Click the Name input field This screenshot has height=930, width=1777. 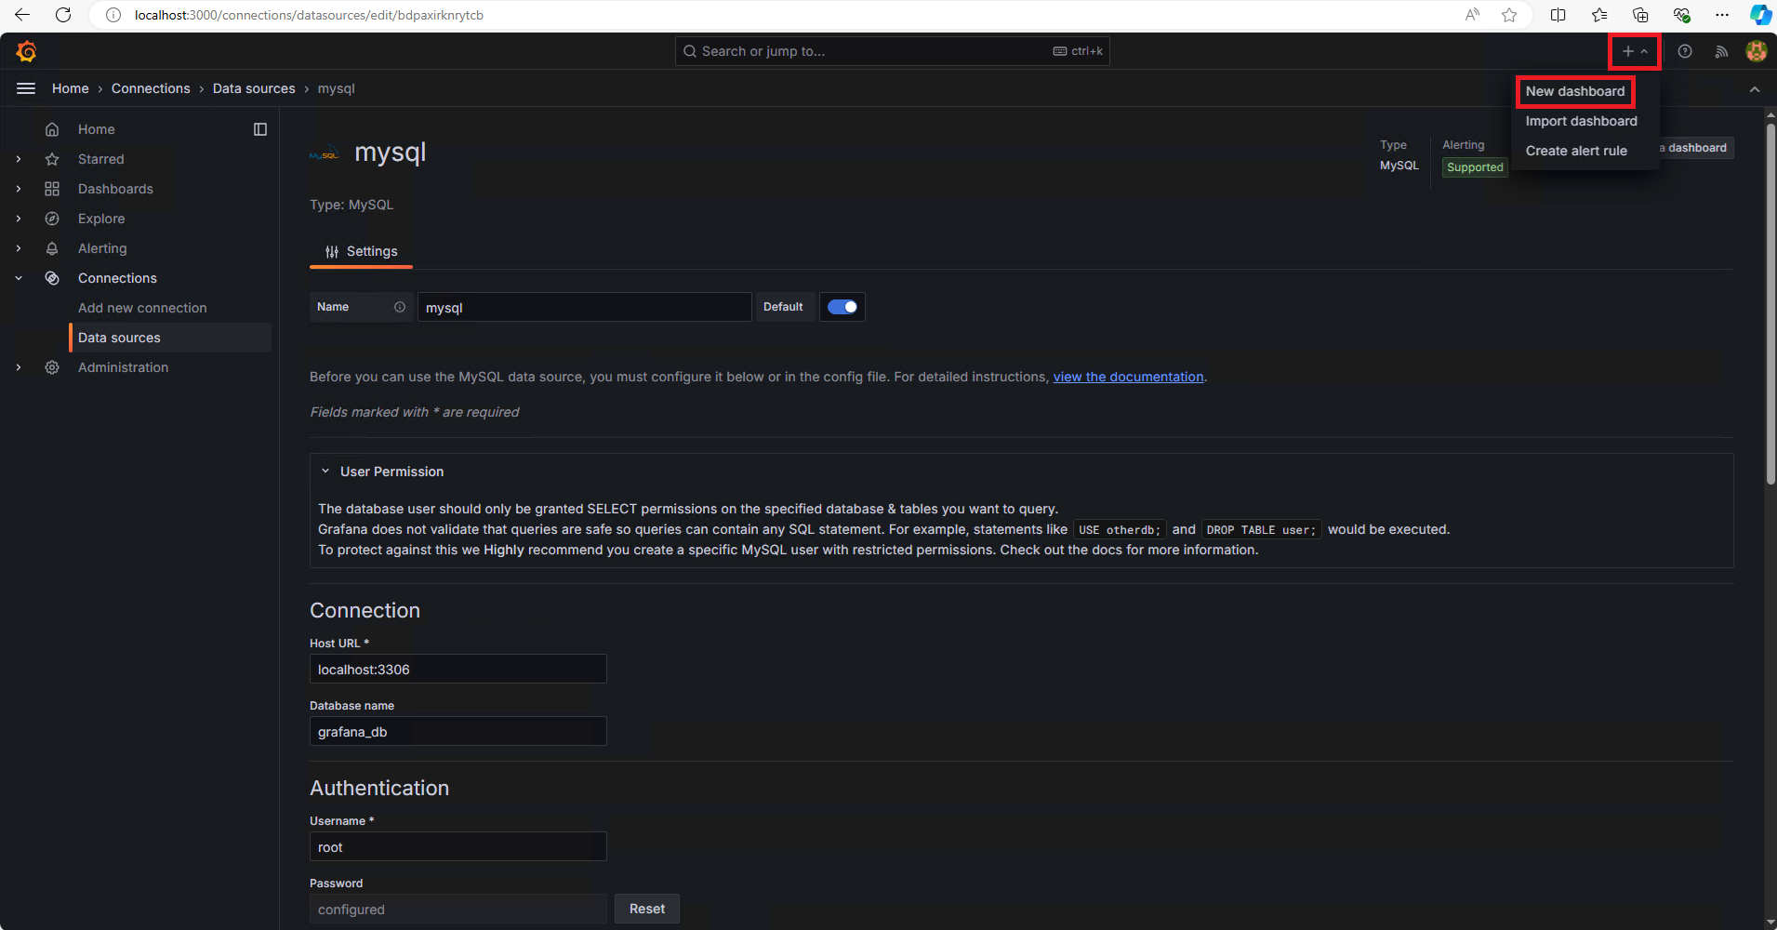click(x=584, y=307)
